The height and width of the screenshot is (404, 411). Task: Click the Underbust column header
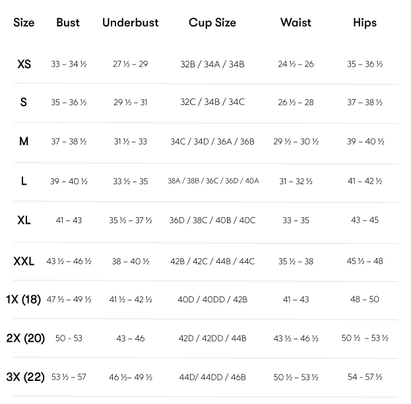point(131,22)
